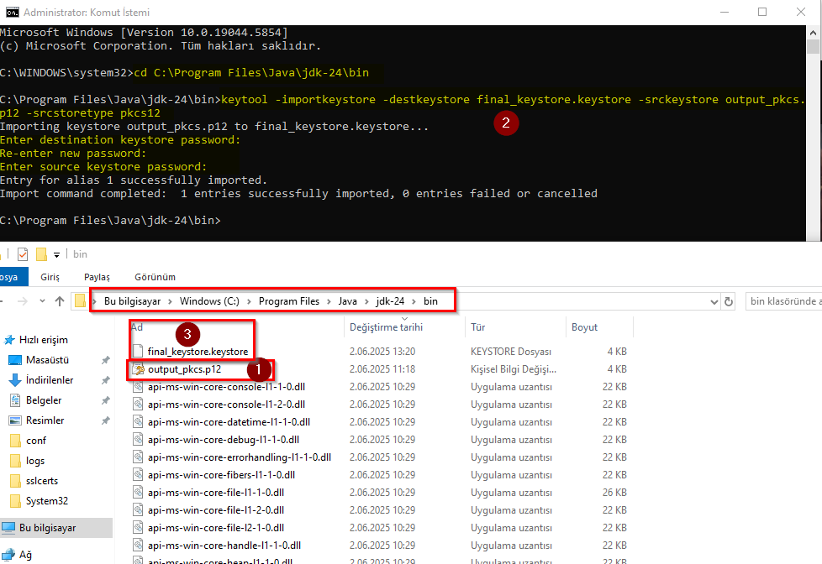Select api-ms-win-core-file-l2-1-0.dll

pyautogui.click(x=216, y=528)
